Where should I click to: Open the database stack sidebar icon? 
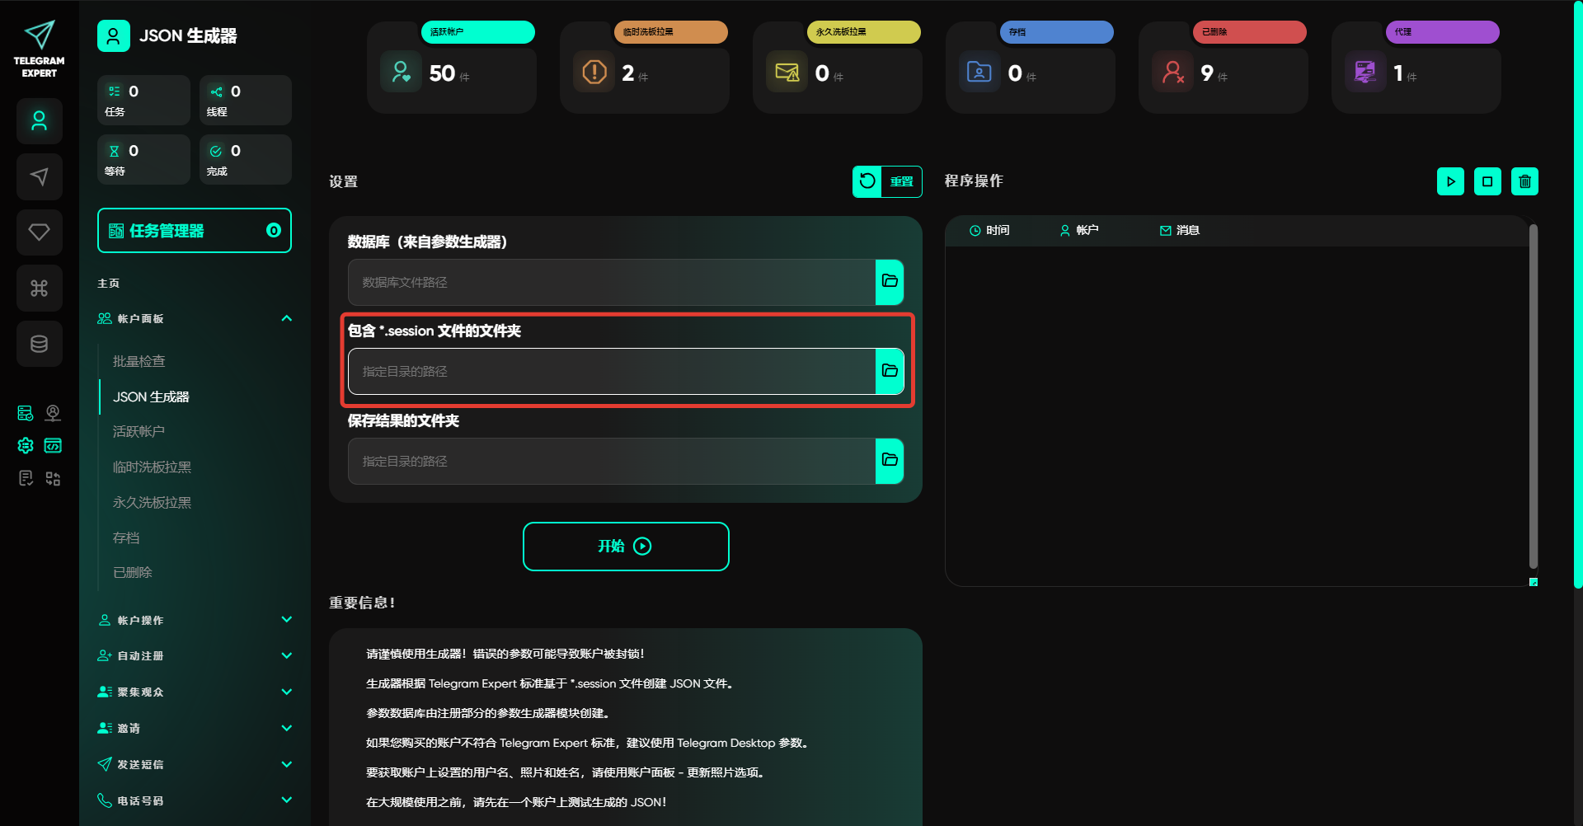click(x=39, y=344)
